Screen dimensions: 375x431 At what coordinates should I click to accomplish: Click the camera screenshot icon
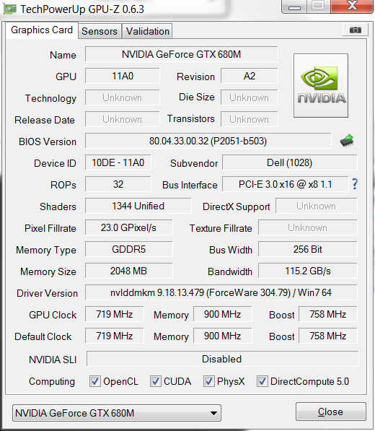[356, 30]
